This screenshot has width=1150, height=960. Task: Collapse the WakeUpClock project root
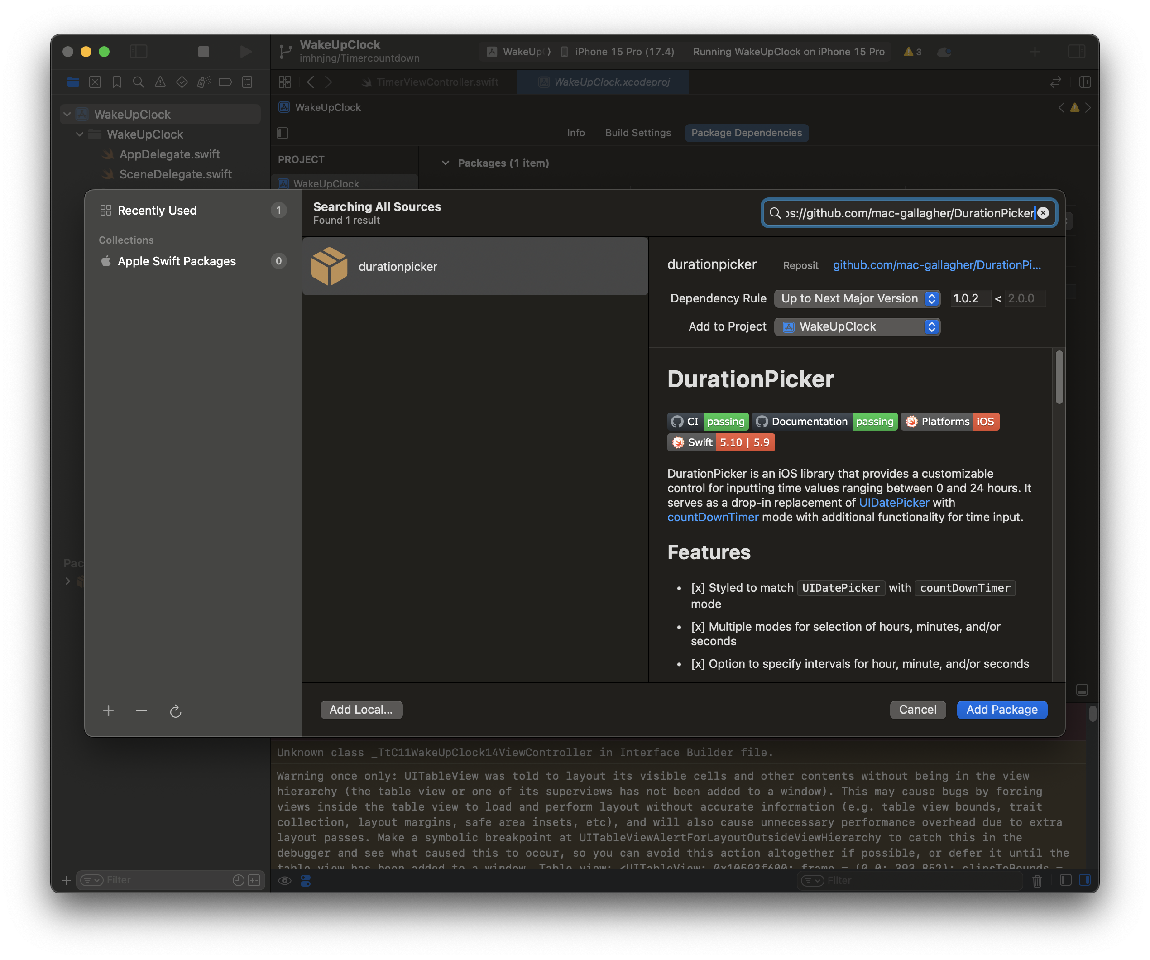click(67, 115)
